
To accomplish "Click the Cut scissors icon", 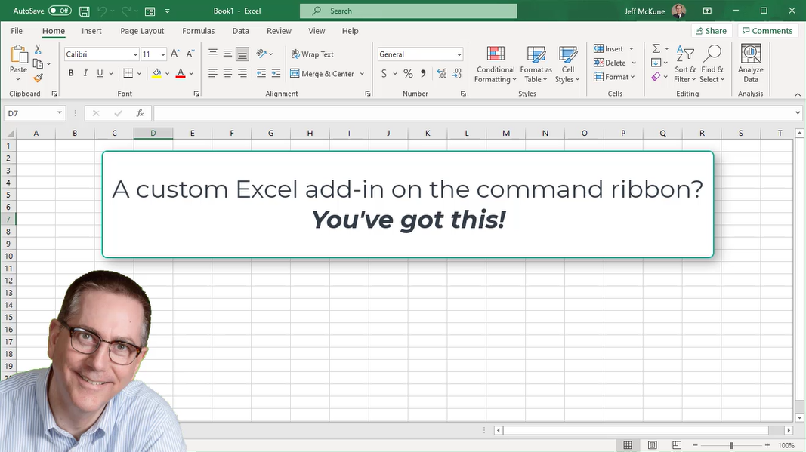I will [x=38, y=49].
